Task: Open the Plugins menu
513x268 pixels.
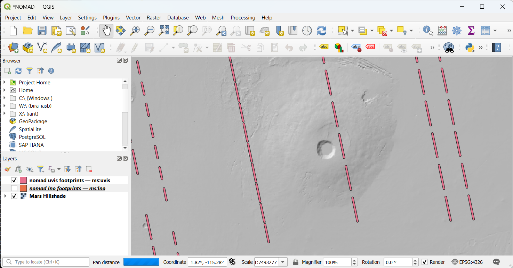Action: click(111, 17)
